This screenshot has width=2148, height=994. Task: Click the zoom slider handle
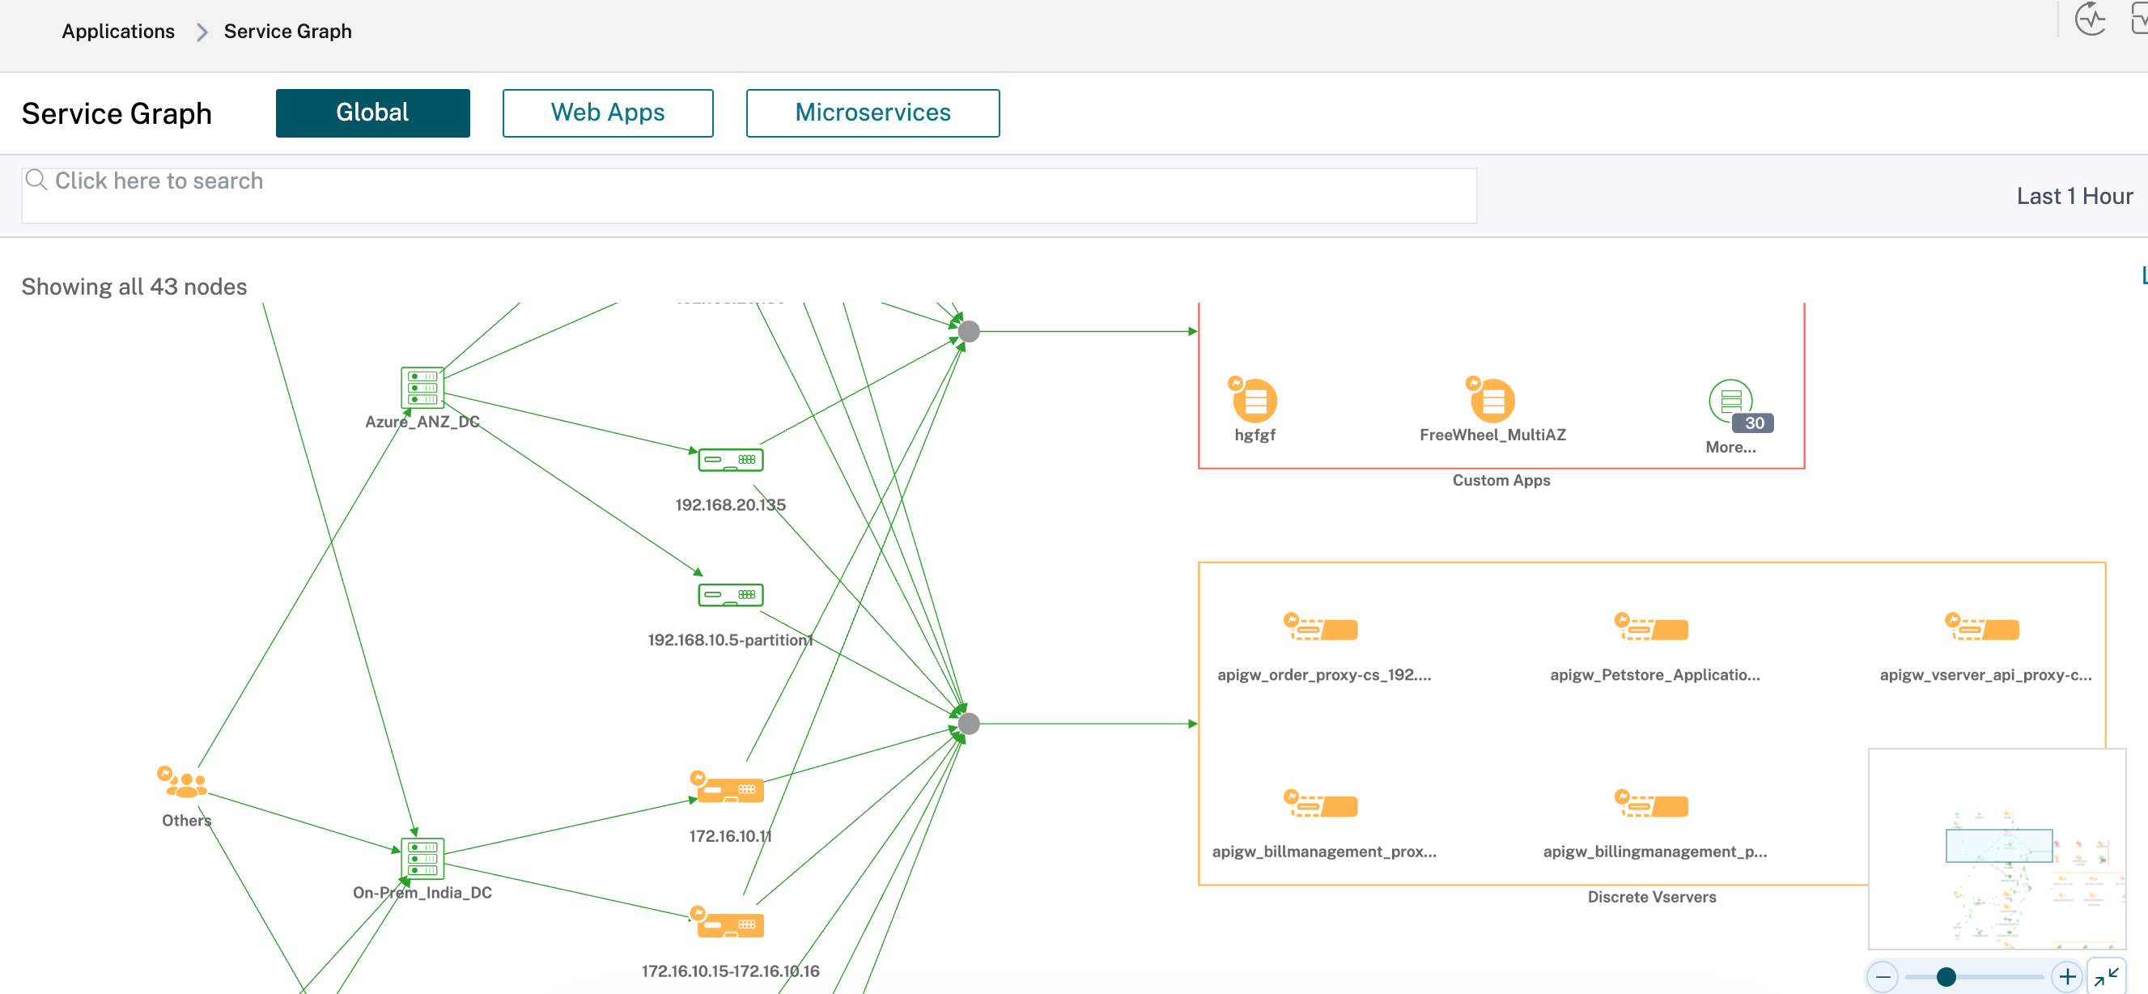pos(1946,976)
